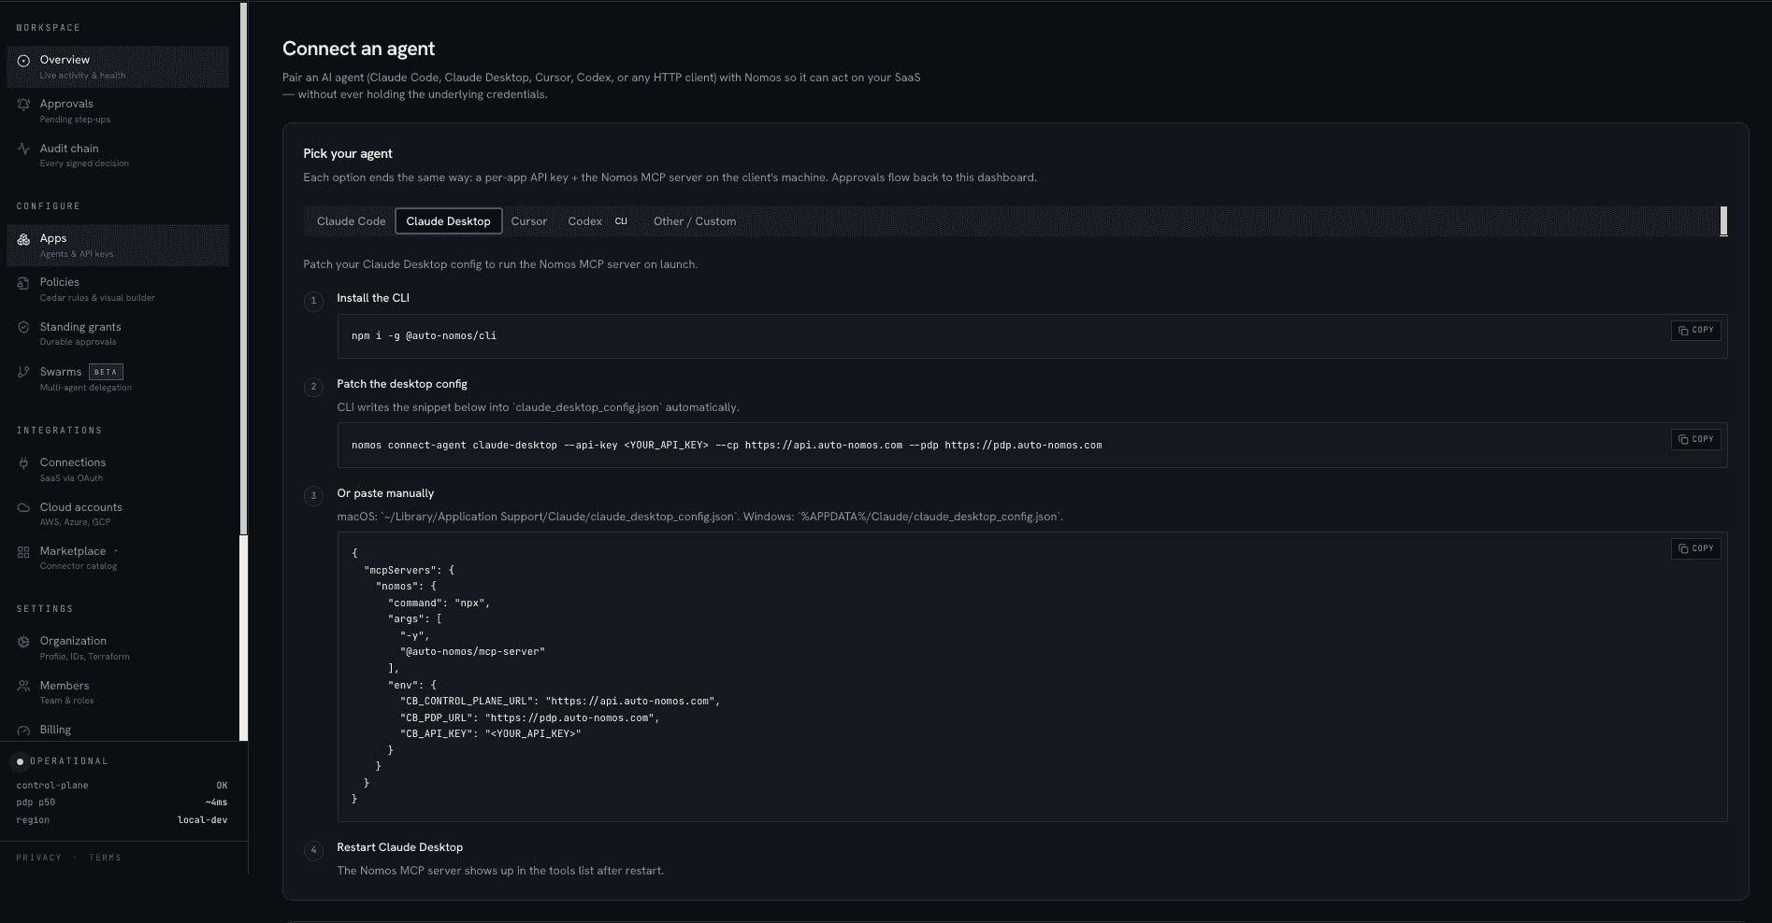
Task: Click the control-plane OK status row
Action: tap(122, 786)
